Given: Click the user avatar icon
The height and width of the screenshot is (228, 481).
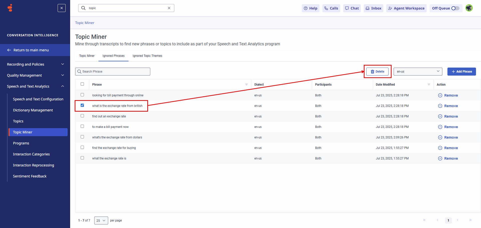Looking at the screenshot, I should 469,8.
